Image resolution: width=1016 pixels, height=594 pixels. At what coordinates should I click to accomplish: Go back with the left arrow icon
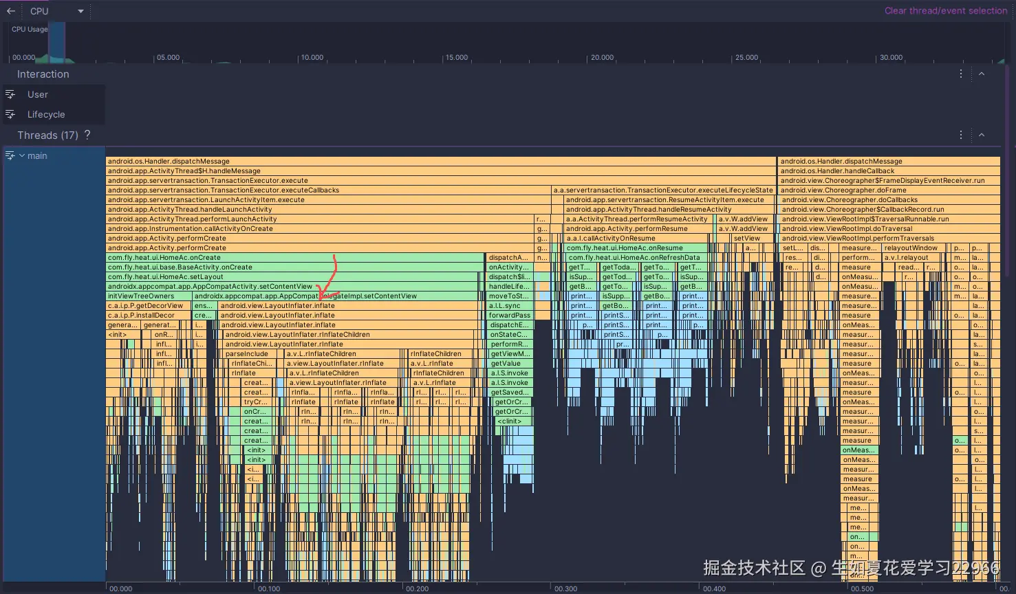point(11,11)
